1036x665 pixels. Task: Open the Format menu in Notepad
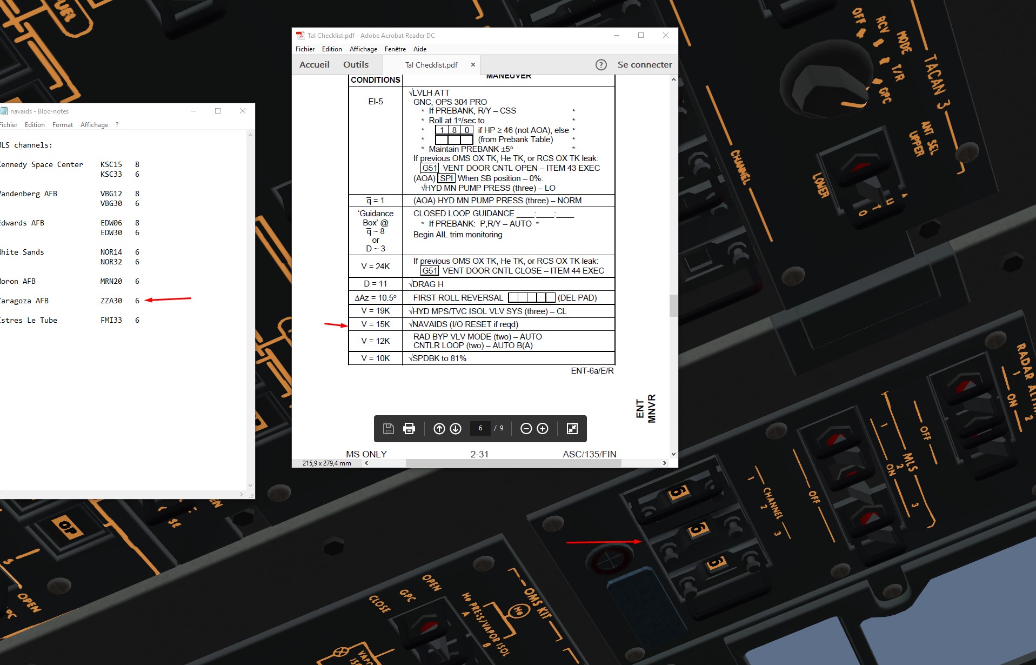[62, 125]
